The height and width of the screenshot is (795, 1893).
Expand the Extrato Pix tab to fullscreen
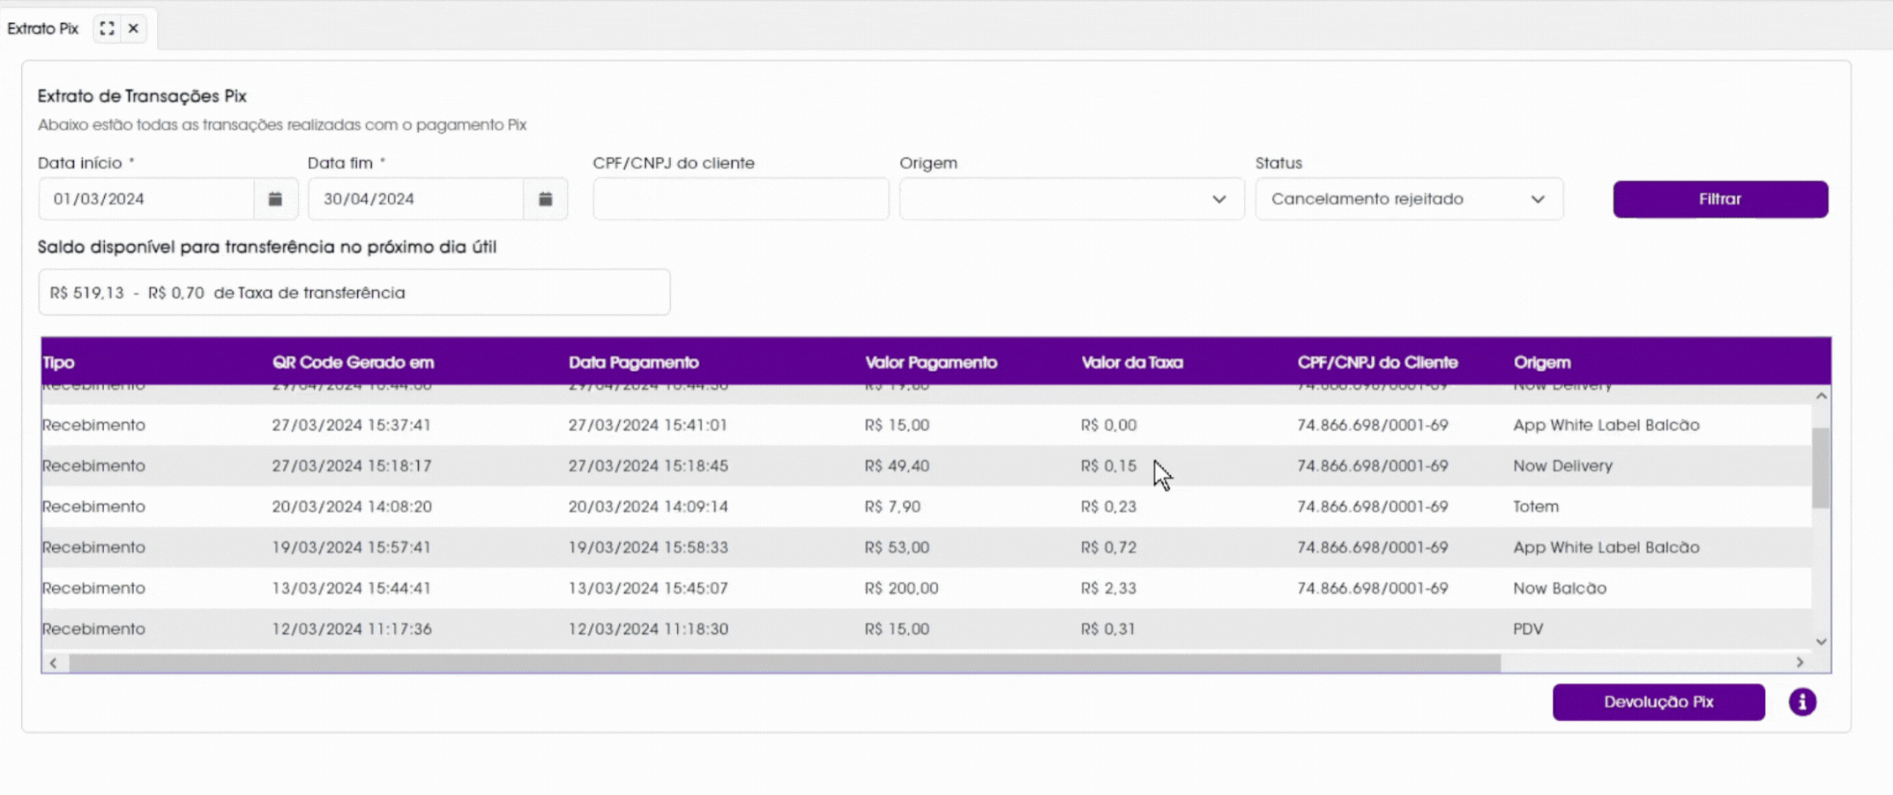click(107, 28)
